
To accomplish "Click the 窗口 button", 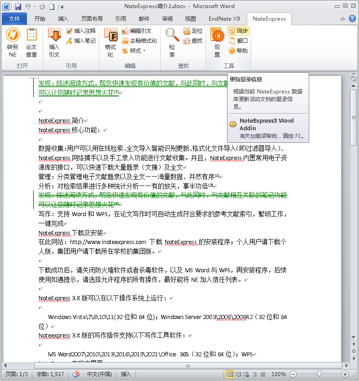I will click(x=238, y=40).
